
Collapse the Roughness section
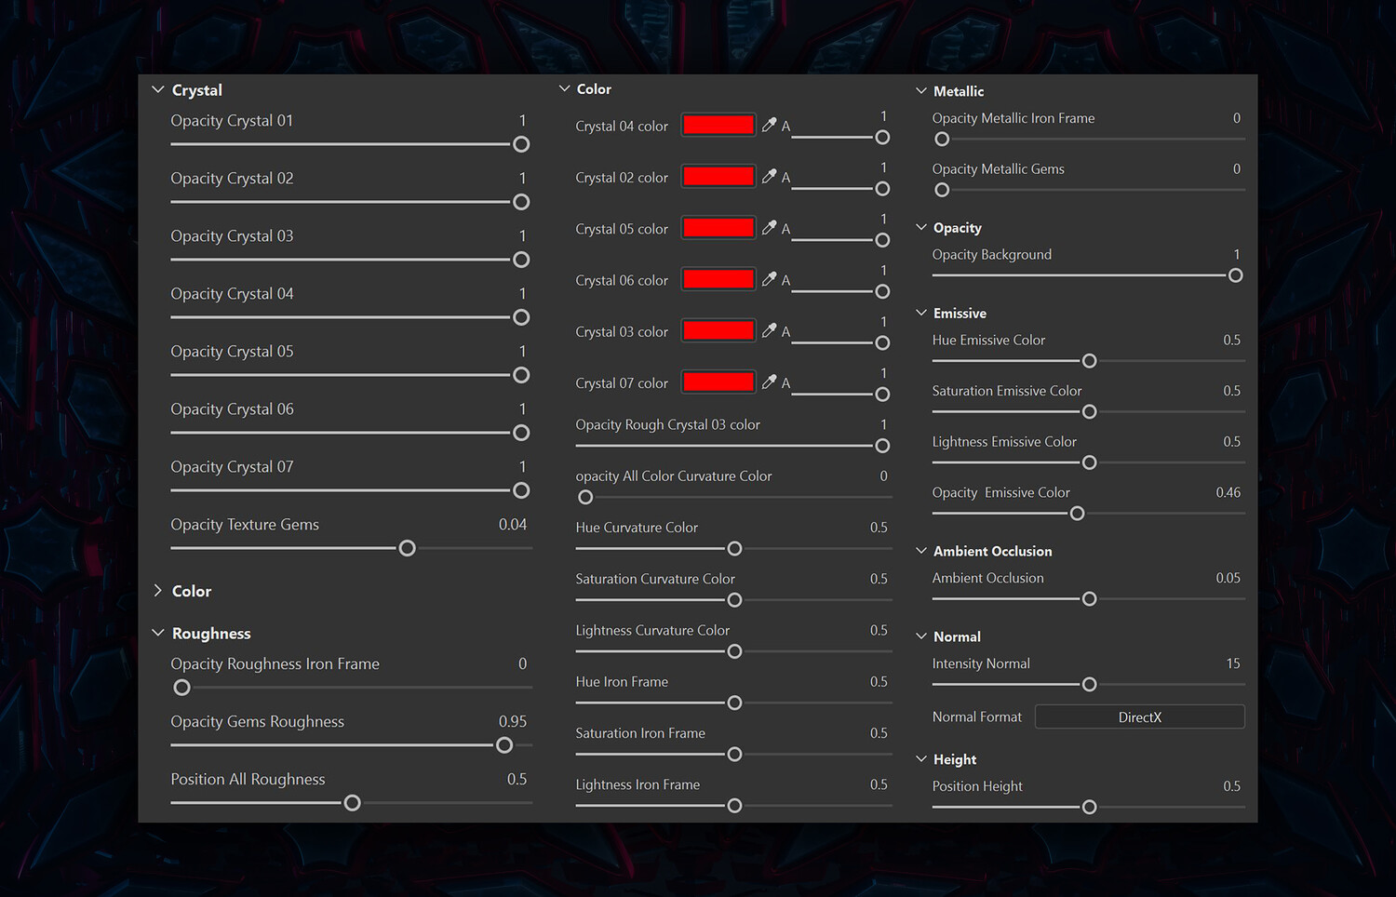(x=158, y=633)
